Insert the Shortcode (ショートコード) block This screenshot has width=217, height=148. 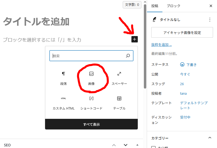pos(91,103)
